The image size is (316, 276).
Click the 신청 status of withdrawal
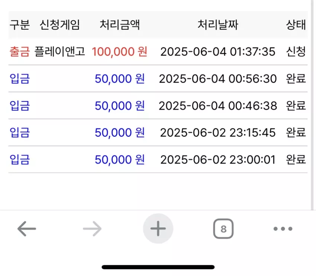coord(296,51)
